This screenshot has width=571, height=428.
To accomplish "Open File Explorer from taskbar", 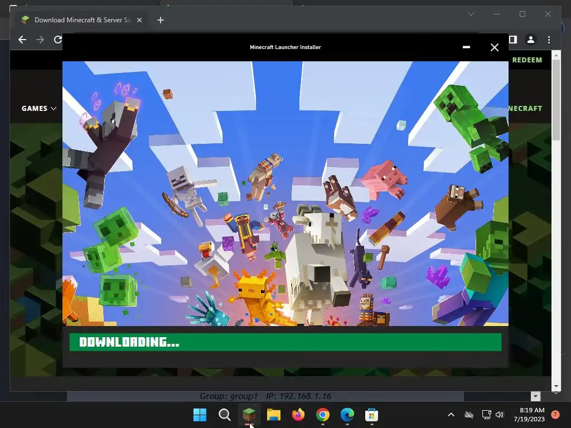I will click(273, 415).
